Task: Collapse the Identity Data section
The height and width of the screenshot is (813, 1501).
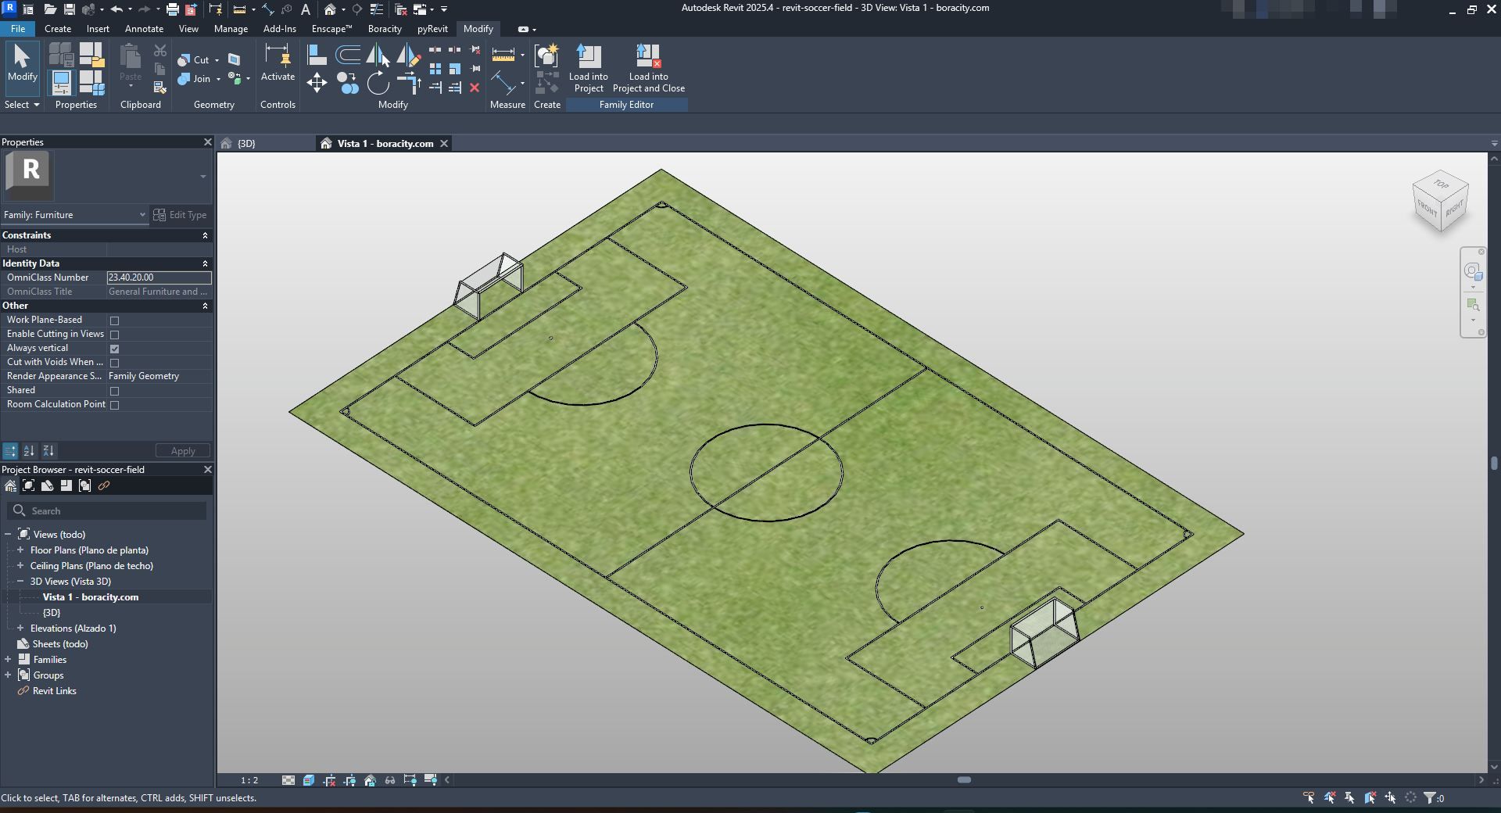Action: [x=206, y=263]
